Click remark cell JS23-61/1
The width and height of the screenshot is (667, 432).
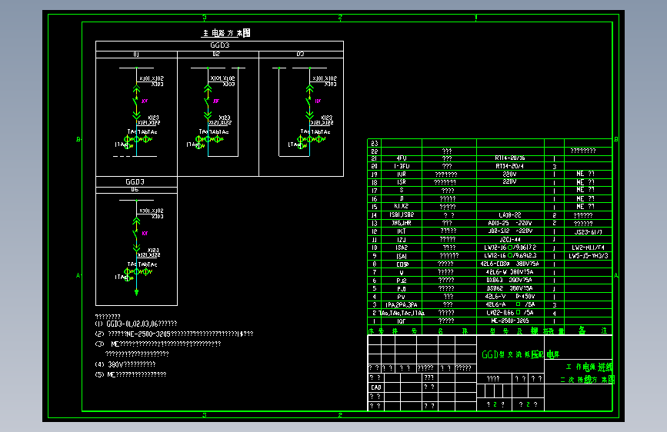(588, 232)
